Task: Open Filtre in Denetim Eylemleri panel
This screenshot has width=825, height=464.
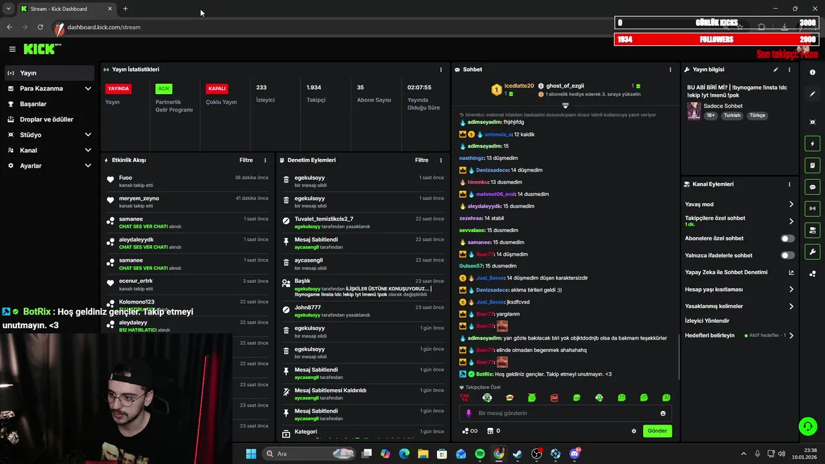Action: tap(422, 160)
